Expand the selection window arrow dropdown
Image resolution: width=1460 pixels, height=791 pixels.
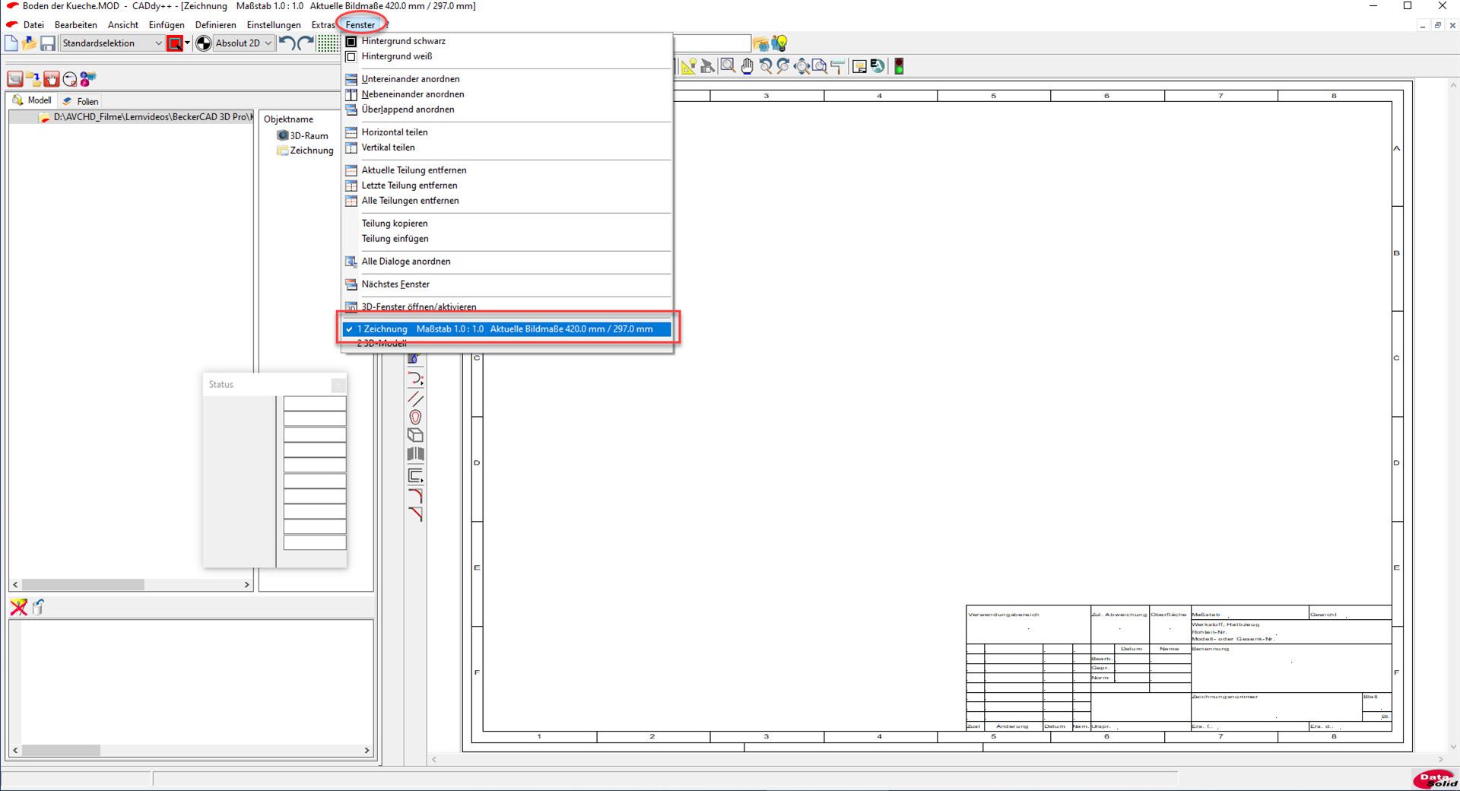click(x=187, y=43)
